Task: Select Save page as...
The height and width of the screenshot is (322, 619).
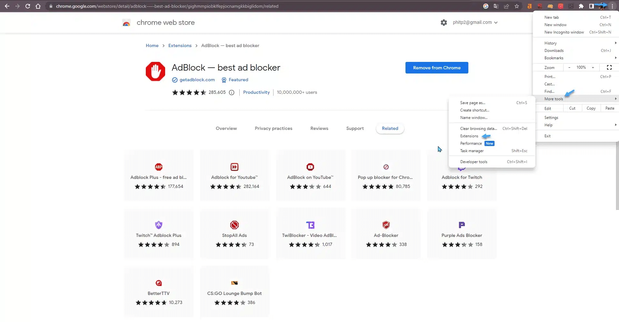Action: [x=492, y=103]
